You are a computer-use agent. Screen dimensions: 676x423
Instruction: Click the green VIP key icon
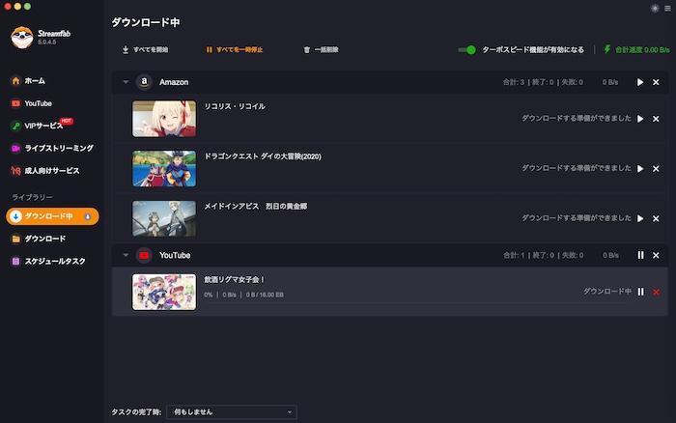[x=16, y=126]
